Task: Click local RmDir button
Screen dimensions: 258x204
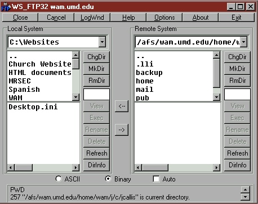Action: (96, 81)
